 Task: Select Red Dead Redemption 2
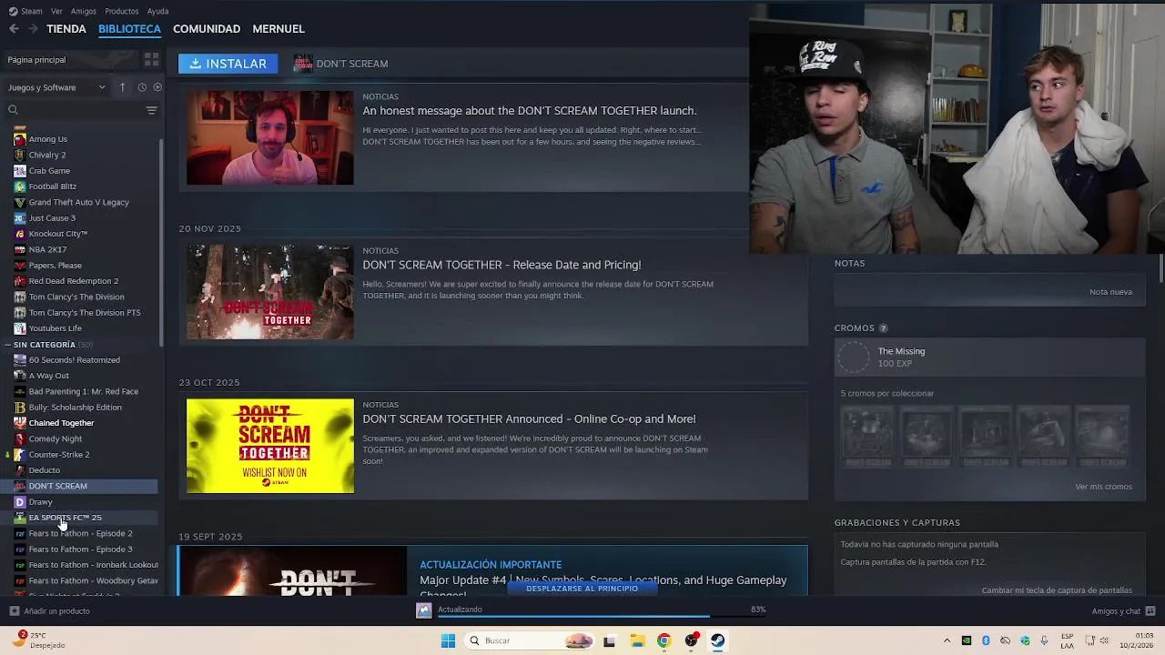(73, 281)
